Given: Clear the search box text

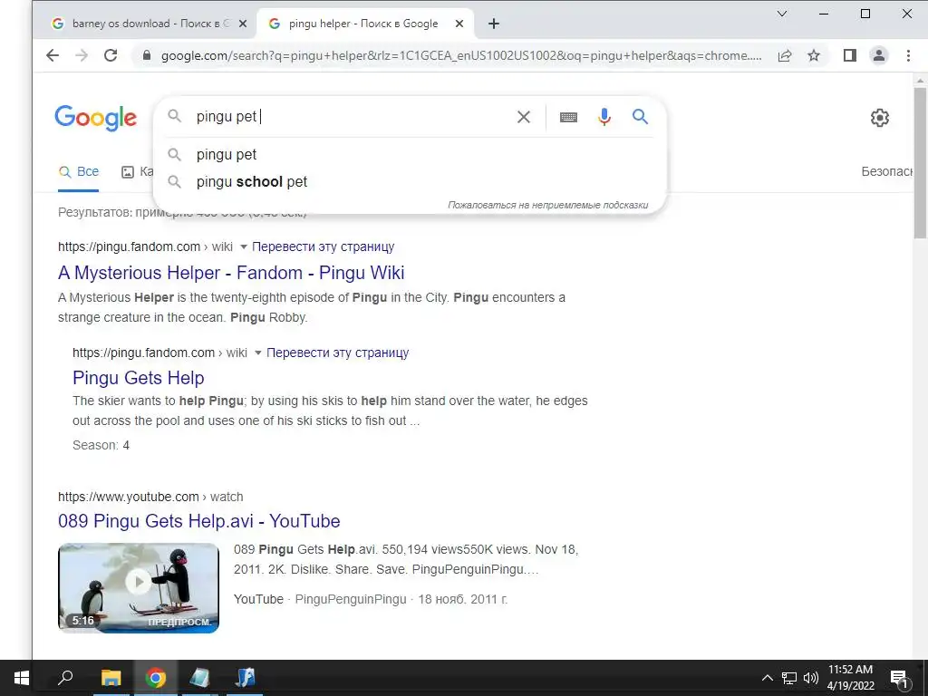Looking at the screenshot, I should point(524,117).
